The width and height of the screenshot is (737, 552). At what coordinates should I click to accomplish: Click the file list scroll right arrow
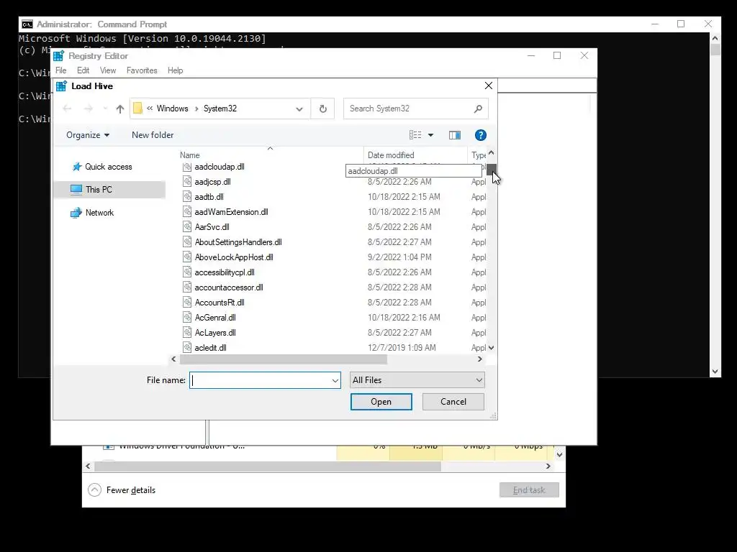(479, 359)
